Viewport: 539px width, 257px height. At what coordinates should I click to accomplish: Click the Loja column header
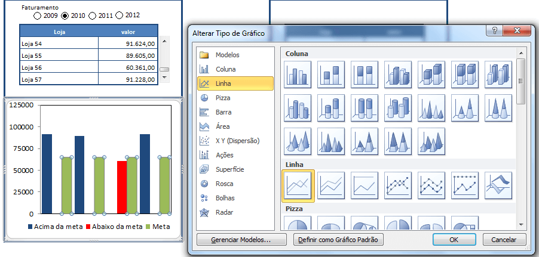[59, 32]
